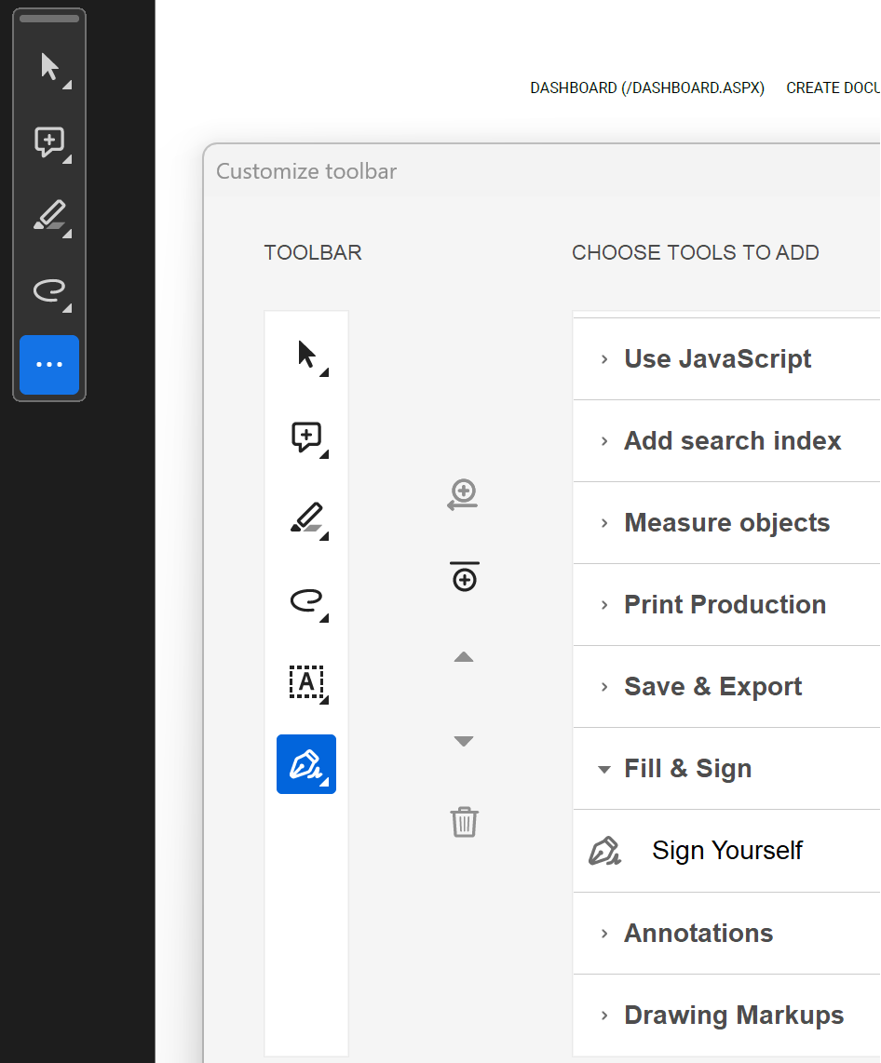Move selected tool down with the down arrow
This screenshot has height=1063, width=881.
[463, 740]
